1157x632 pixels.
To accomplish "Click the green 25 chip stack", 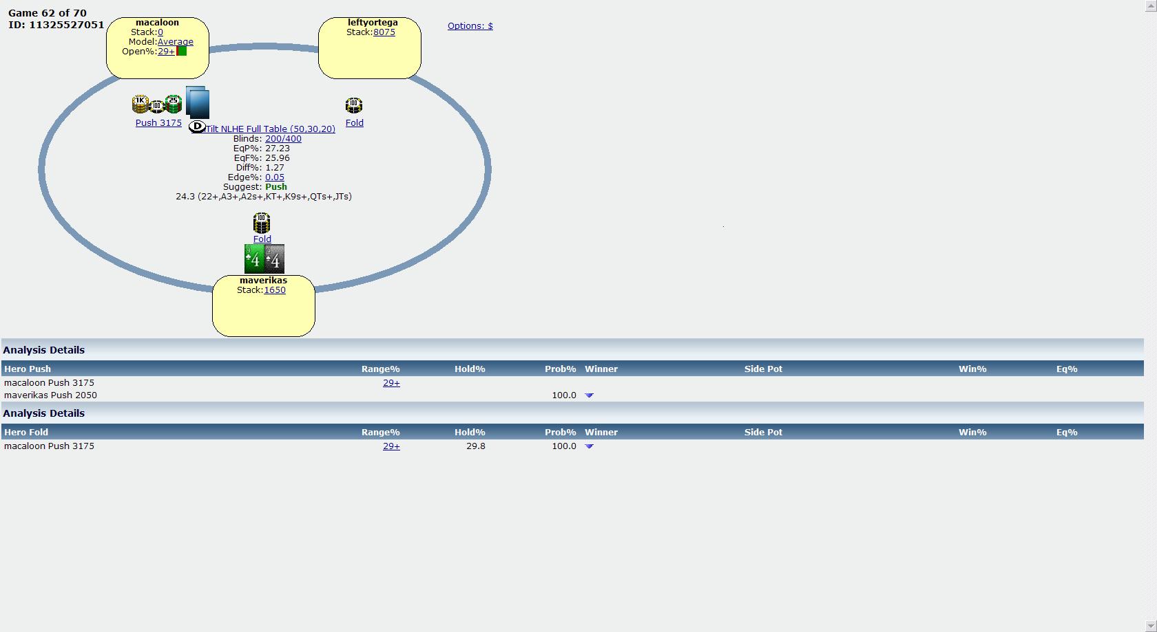I will point(174,105).
